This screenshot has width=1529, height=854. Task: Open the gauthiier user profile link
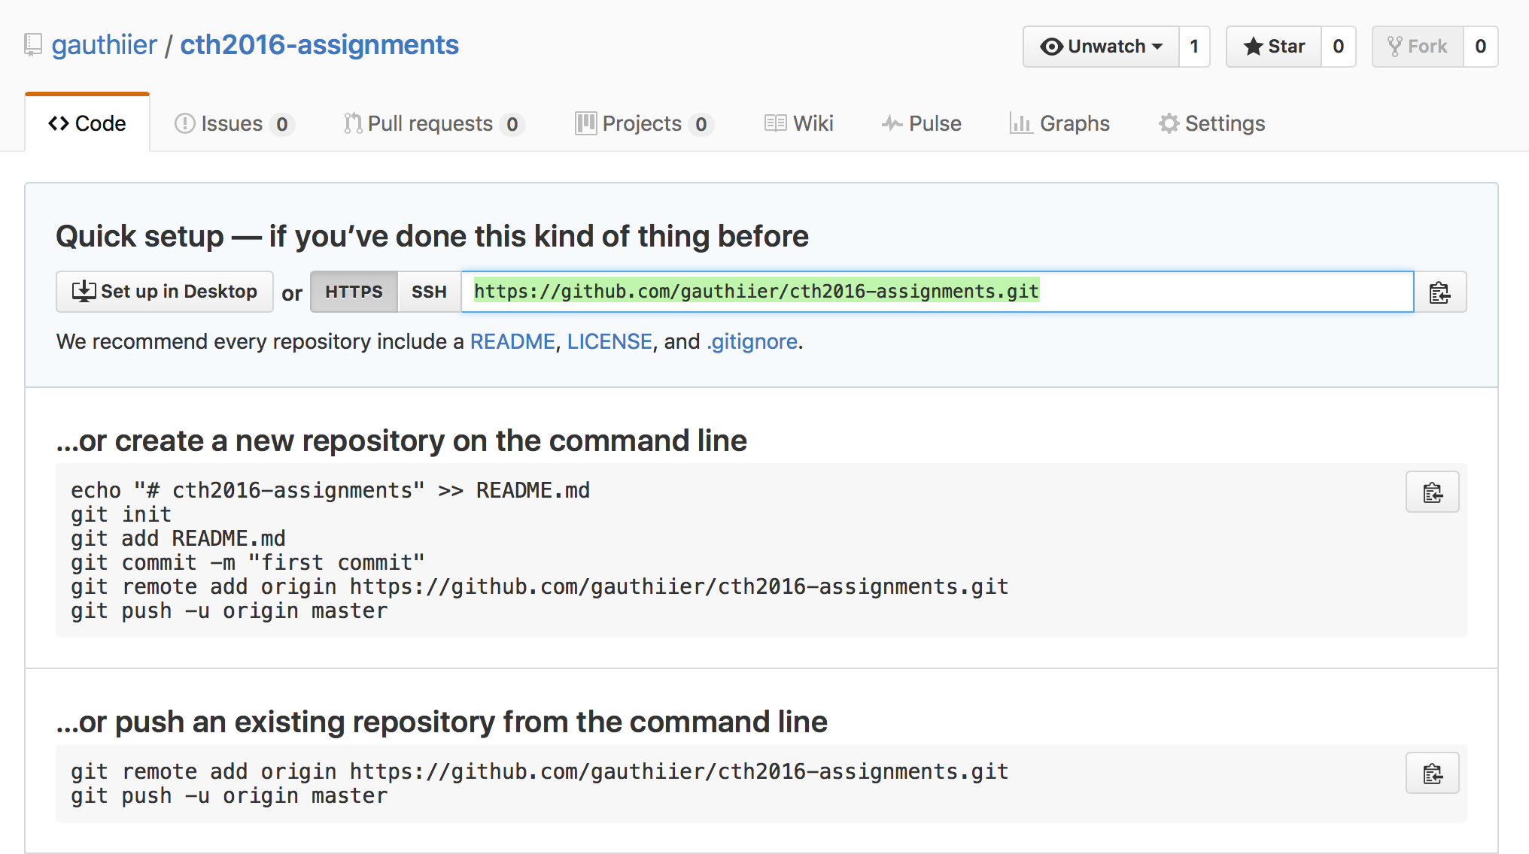(x=104, y=45)
